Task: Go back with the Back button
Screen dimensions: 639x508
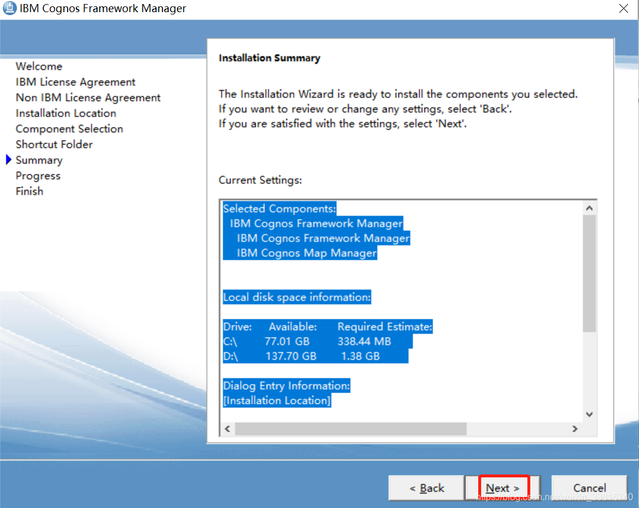Action: pyautogui.click(x=426, y=488)
